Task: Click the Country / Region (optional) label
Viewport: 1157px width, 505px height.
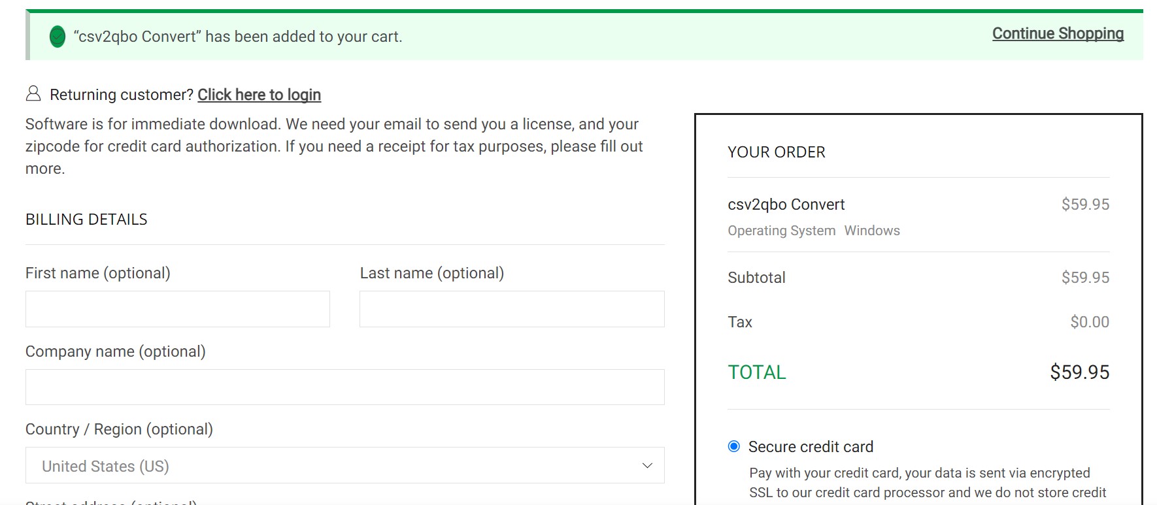Action: (x=119, y=429)
